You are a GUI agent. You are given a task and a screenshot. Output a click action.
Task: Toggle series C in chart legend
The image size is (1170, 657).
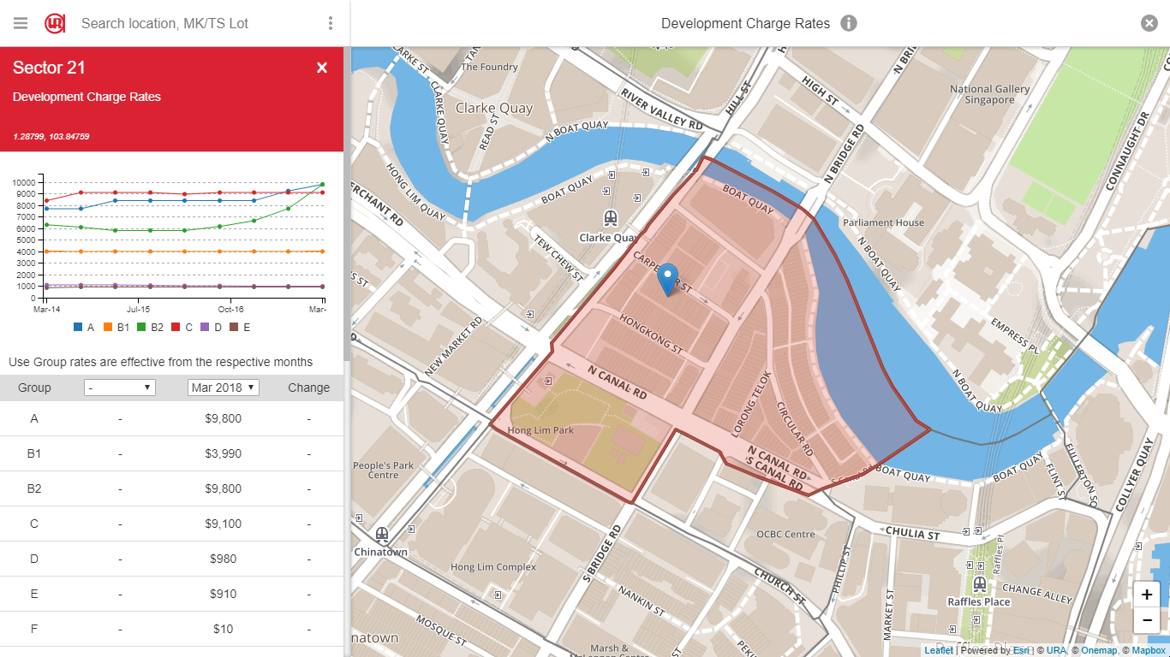tap(183, 327)
